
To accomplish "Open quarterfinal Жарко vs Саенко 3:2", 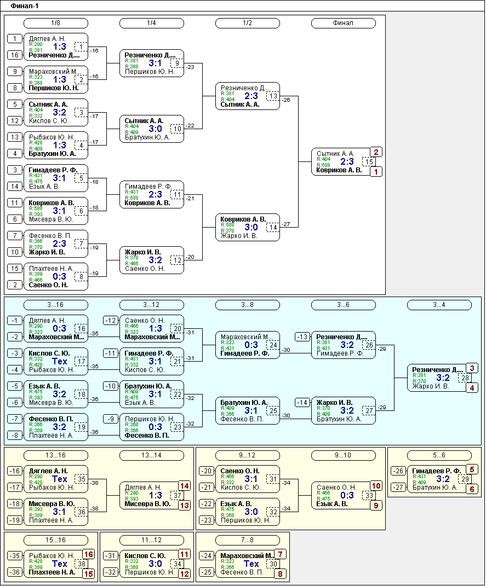I will coord(152,261).
